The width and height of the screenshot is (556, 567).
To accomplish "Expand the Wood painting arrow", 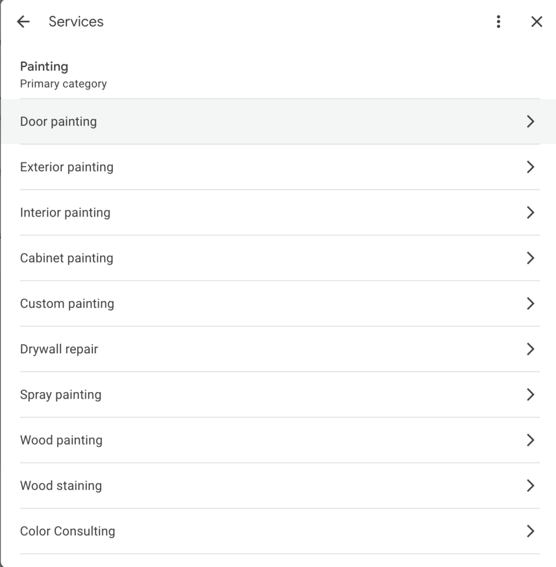I will tap(530, 440).
